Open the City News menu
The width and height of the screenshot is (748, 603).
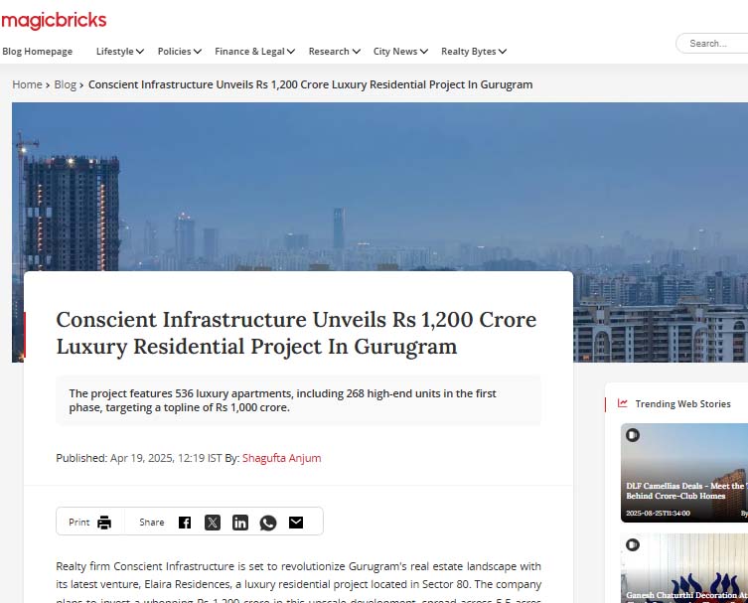coord(400,52)
